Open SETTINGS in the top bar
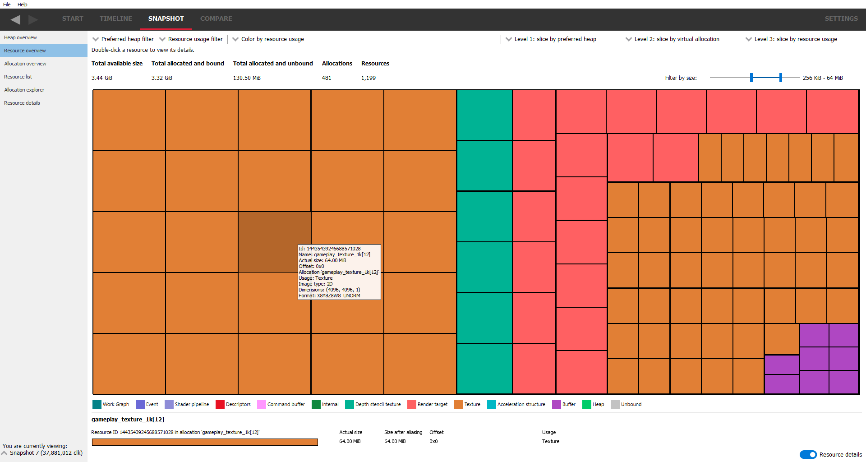This screenshot has height=462, width=866. pos(841,18)
